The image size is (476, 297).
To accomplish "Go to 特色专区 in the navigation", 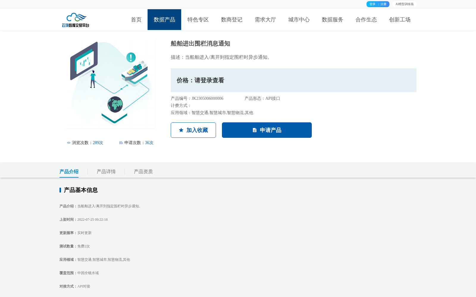I will pyautogui.click(x=198, y=20).
